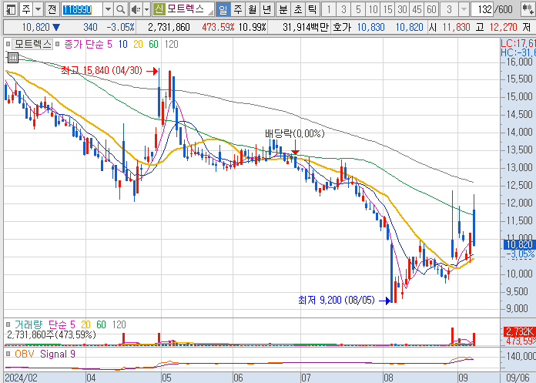Expand corner arrow of 모트렉스 name field
Image resolution: width=536 pixels, height=383 pixels.
tap(211, 13)
